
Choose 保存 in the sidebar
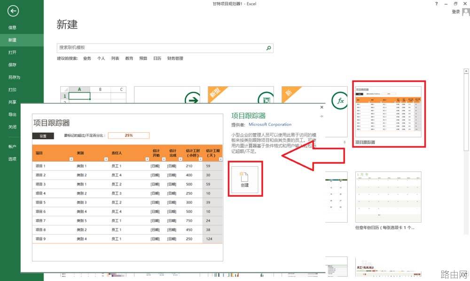point(12,64)
